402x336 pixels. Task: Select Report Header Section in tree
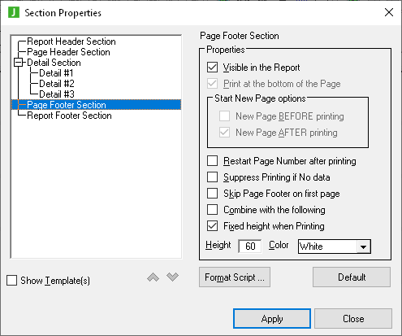coord(71,41)
